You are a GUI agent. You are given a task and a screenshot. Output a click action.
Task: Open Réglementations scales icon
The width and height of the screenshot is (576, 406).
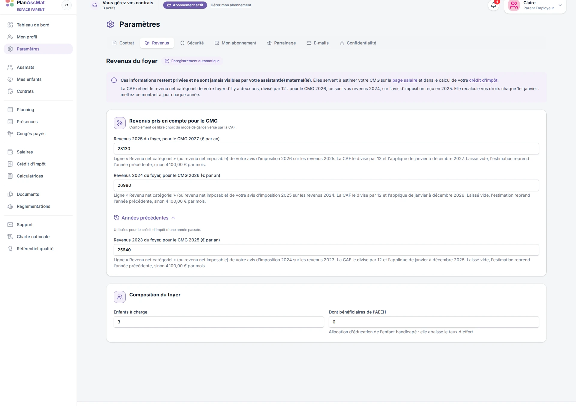click(10, 206)
